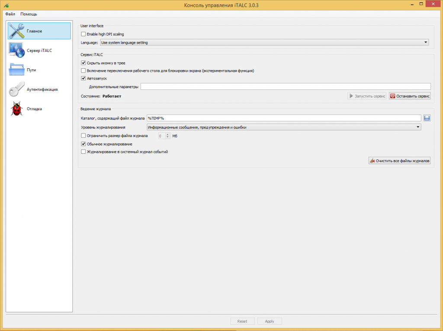Click the log size number field showing 0
This screenshot has height=331, width=443.
(161, 136)
